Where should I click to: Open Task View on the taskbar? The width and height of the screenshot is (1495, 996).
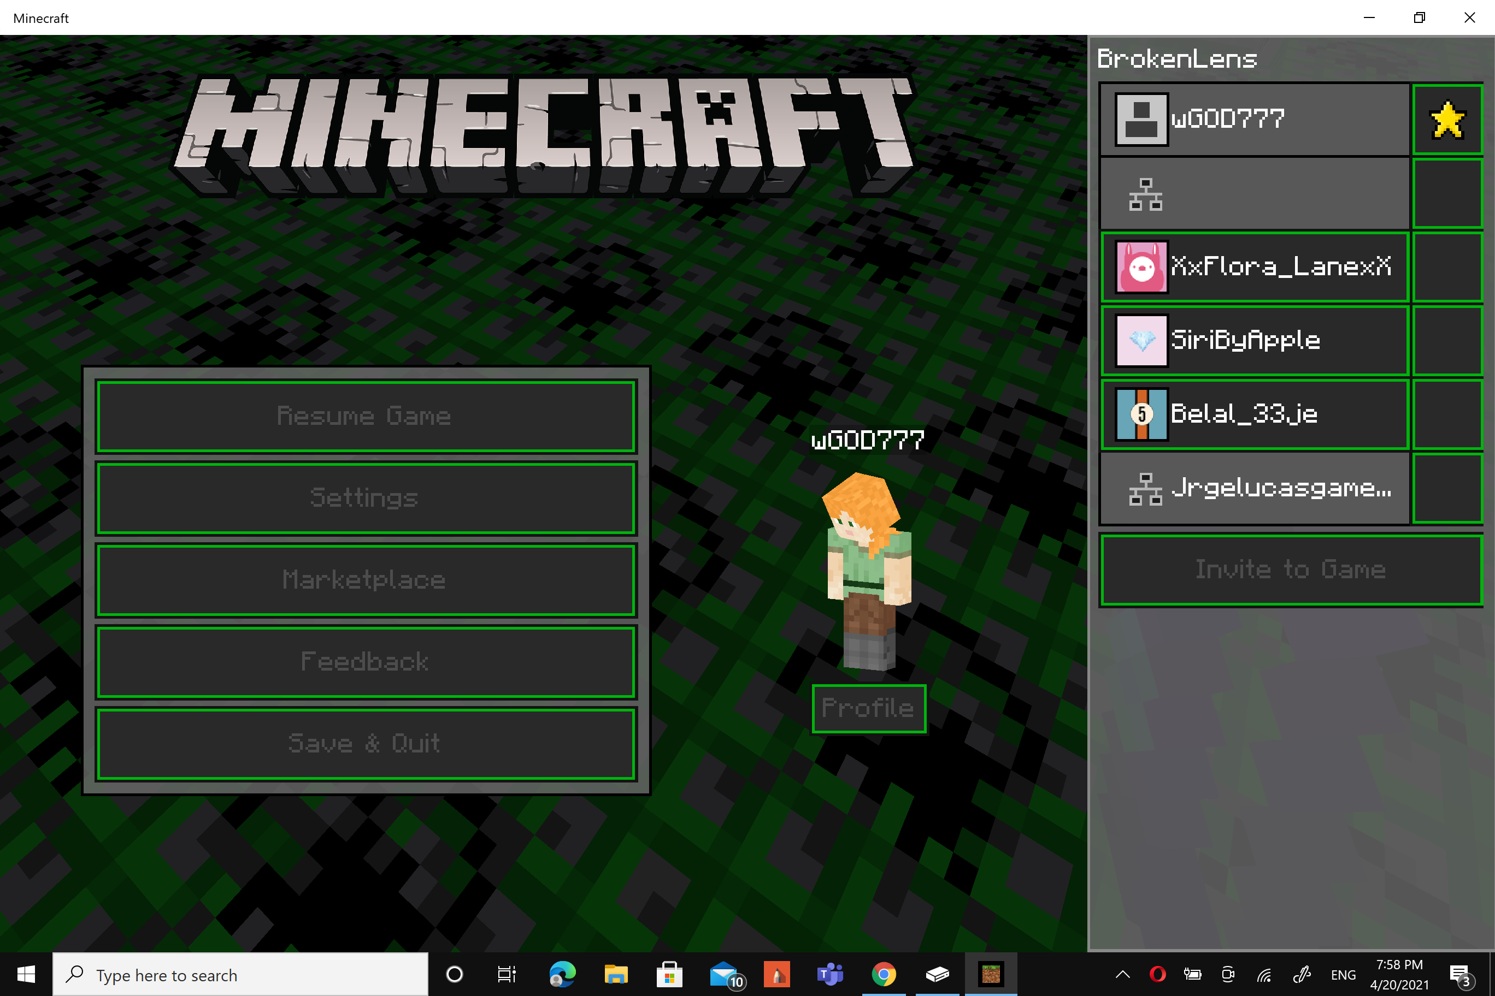(x=507, y=974)
